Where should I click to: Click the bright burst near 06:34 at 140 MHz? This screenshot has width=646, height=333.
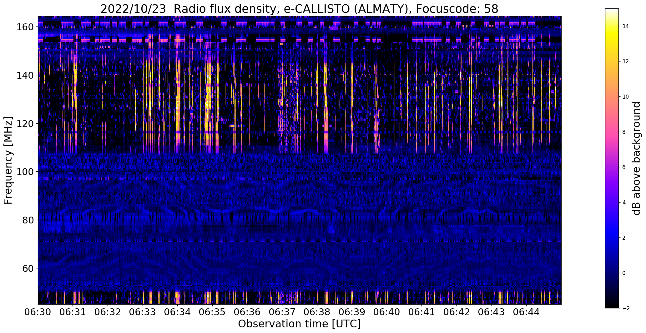tap(178, 75)
